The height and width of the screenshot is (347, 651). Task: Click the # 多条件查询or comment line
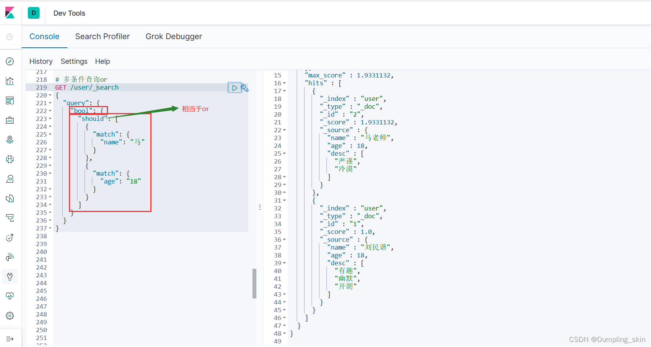81,79
